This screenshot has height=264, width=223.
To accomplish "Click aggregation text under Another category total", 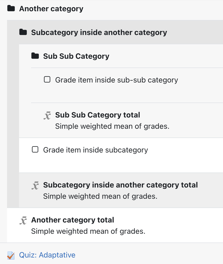I will pos(88,231).
